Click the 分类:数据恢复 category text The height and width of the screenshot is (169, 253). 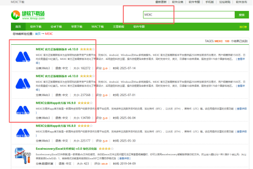[45, 164]
